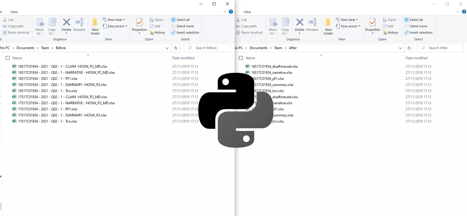
Task: Select 16S17C01934 NARRATIVE - HOSW_P2_MD.xlsx file
Action: point(64,73)
